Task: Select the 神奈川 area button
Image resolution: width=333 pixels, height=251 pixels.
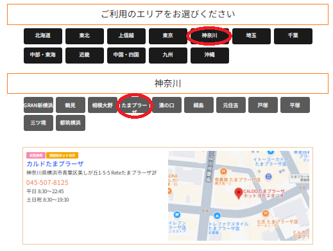Action: (x=210, y=36)
